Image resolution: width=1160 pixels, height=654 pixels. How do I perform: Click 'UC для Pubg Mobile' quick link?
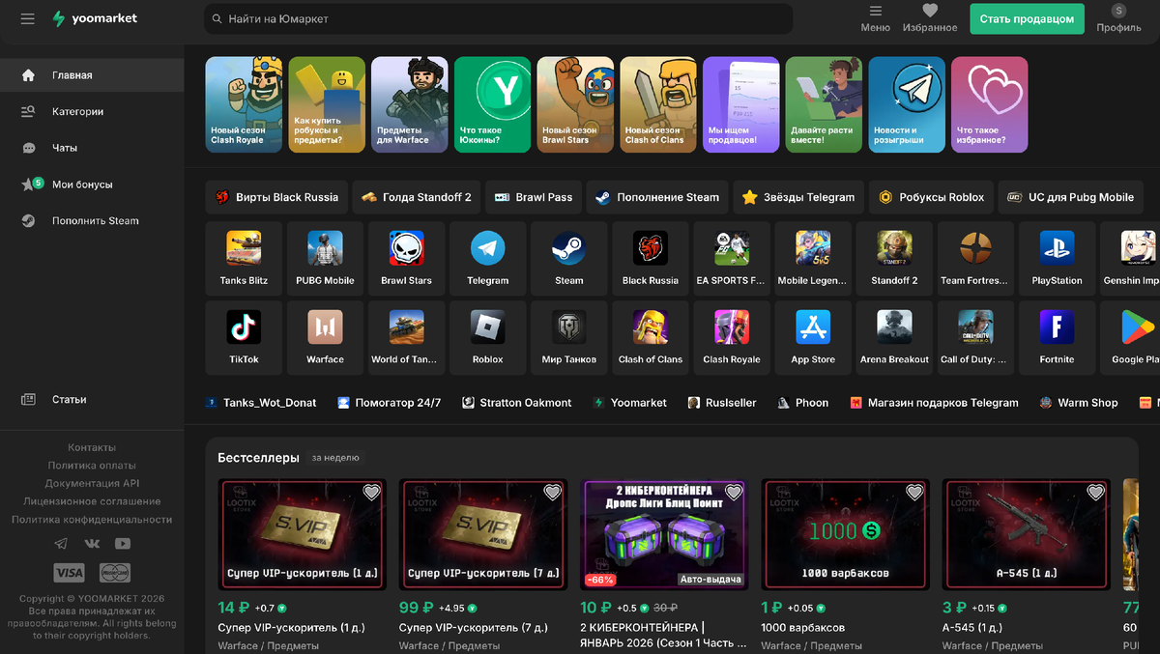tap(1070, 197)
